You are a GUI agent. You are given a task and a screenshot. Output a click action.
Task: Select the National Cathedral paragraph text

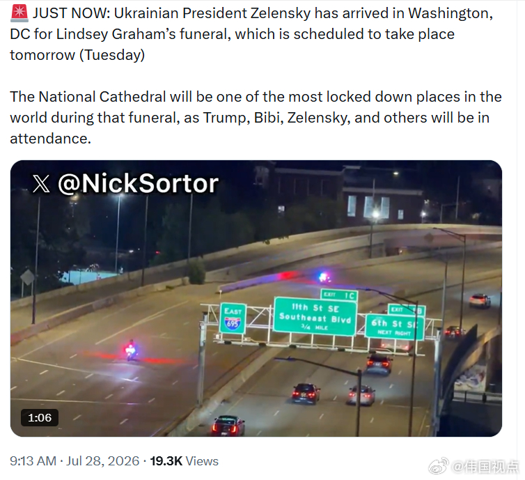(256, 118)
